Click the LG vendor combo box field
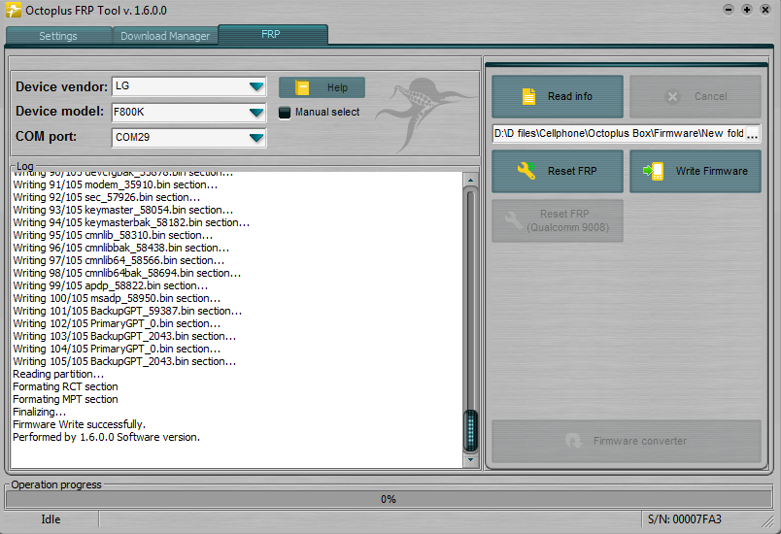Screen dimensions: 781x534 coord(188,86)
